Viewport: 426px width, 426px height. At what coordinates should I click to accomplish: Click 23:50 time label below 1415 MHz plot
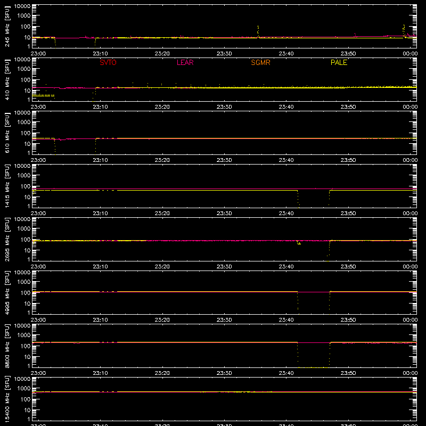(348, 214)
